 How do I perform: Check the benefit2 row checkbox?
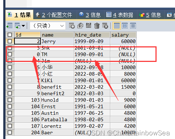tap(10, 93)
